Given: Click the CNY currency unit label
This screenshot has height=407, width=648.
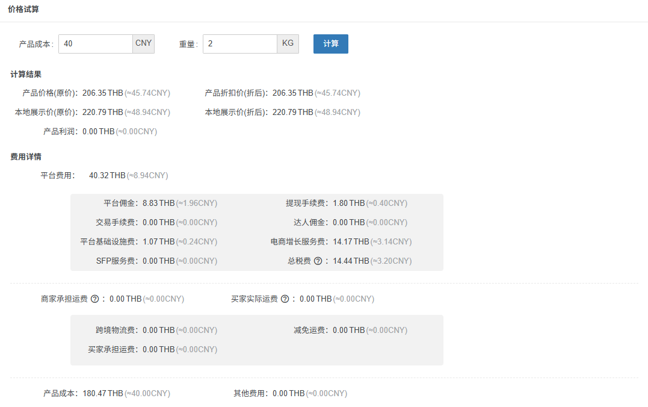Looking at the screenshot, I should point(143,43).
